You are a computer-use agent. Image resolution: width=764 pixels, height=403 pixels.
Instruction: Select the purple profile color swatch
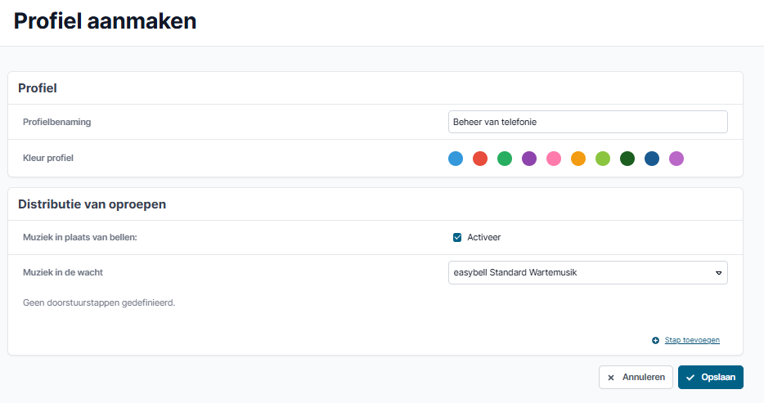pyautogui.click(x=529, y=159)
